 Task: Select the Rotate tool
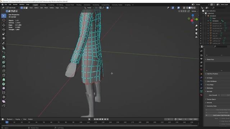coord(4,29)
